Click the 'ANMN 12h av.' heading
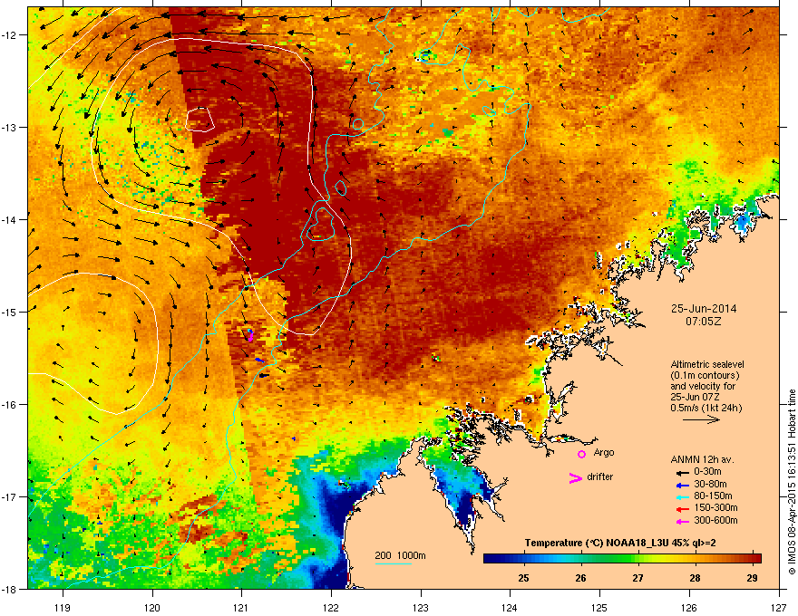The width and height of the screenshot is (798, 616). pyautogui.click(x=702, y=459)
